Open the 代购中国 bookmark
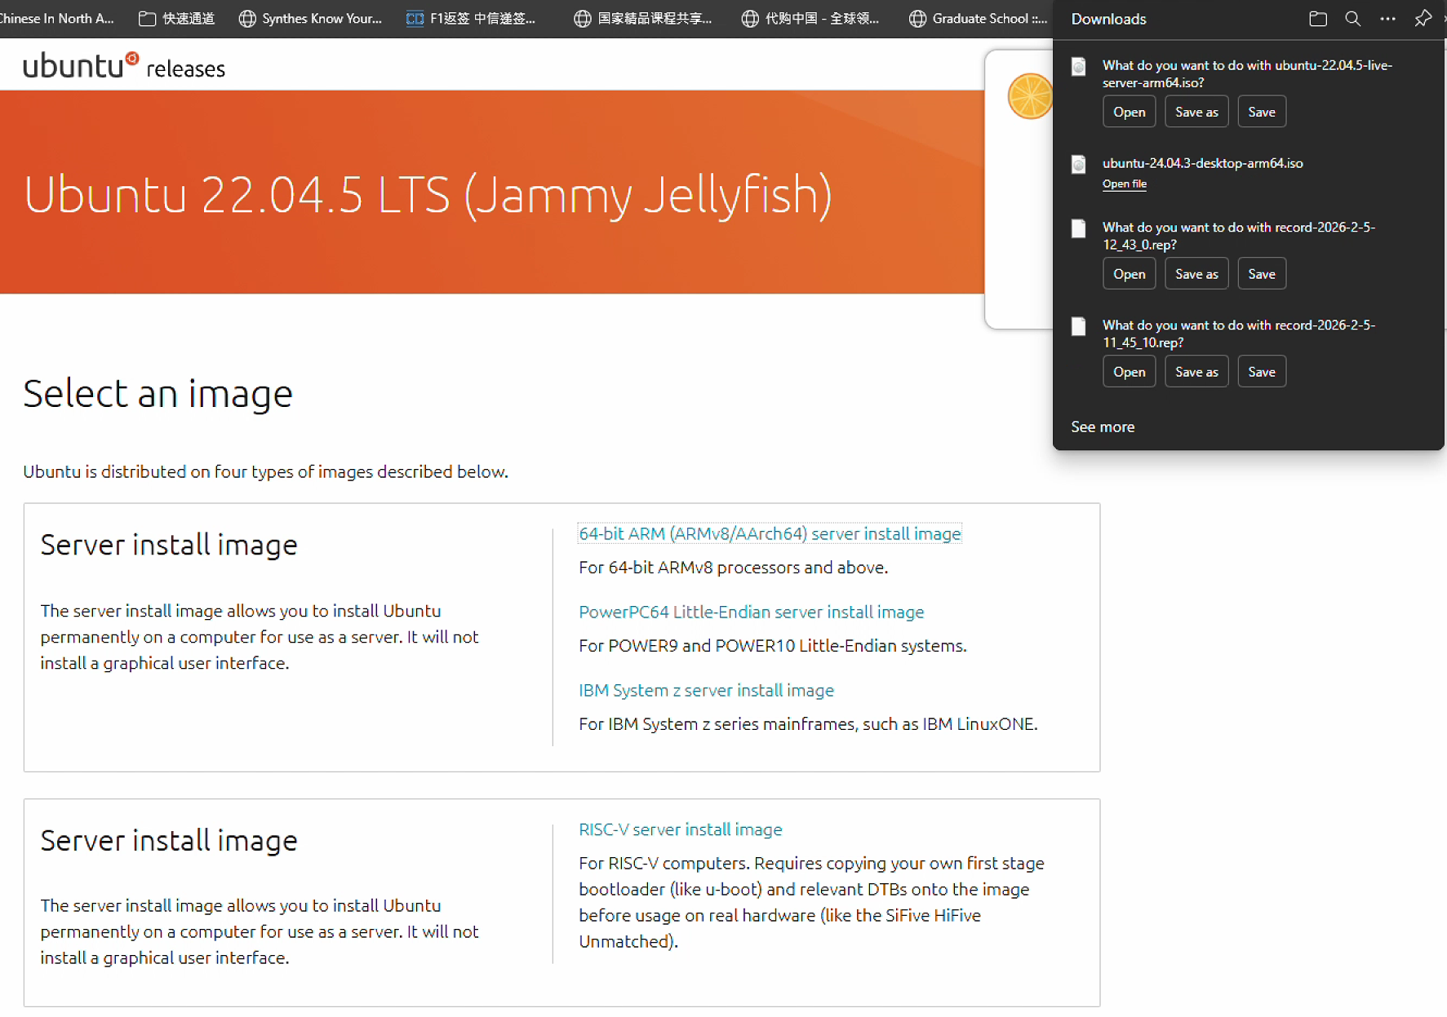 point(810,18)
